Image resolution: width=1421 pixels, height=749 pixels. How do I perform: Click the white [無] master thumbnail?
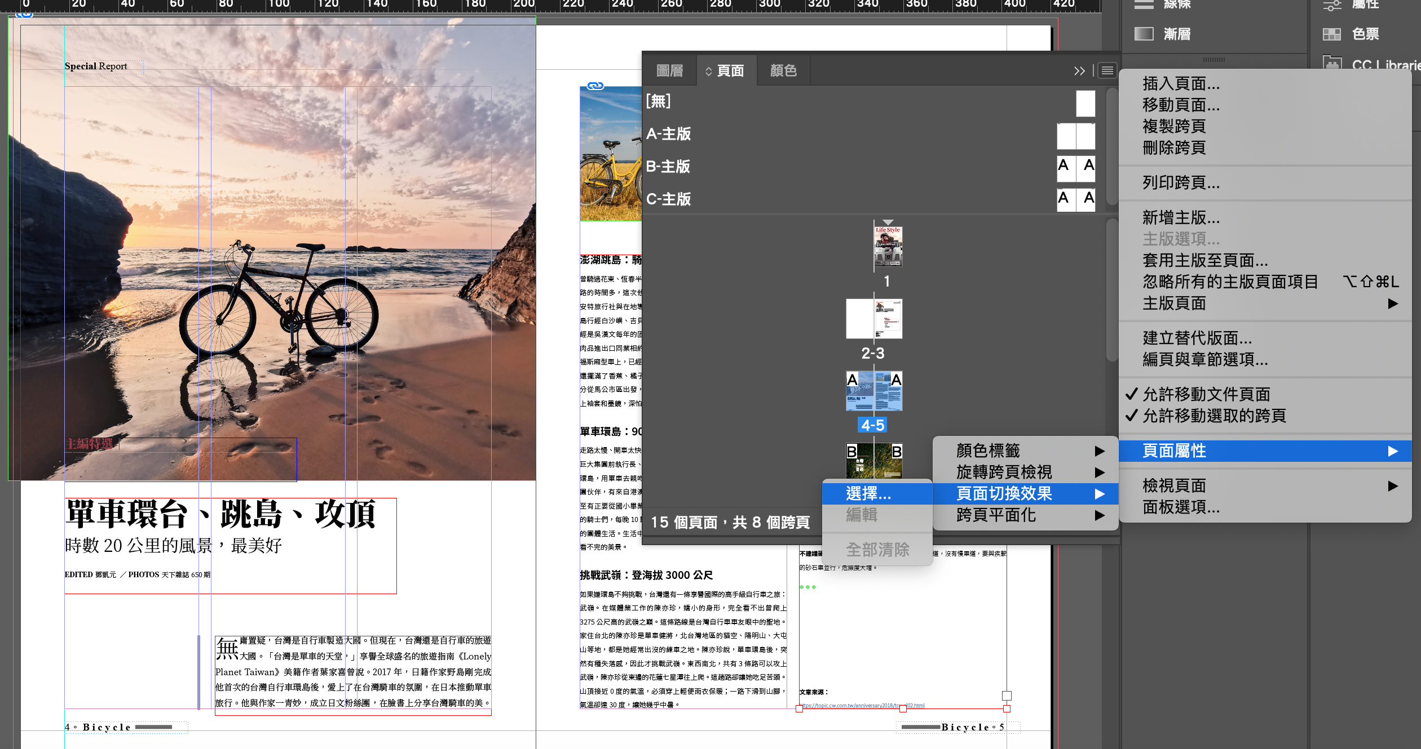tap(1085, 104)
